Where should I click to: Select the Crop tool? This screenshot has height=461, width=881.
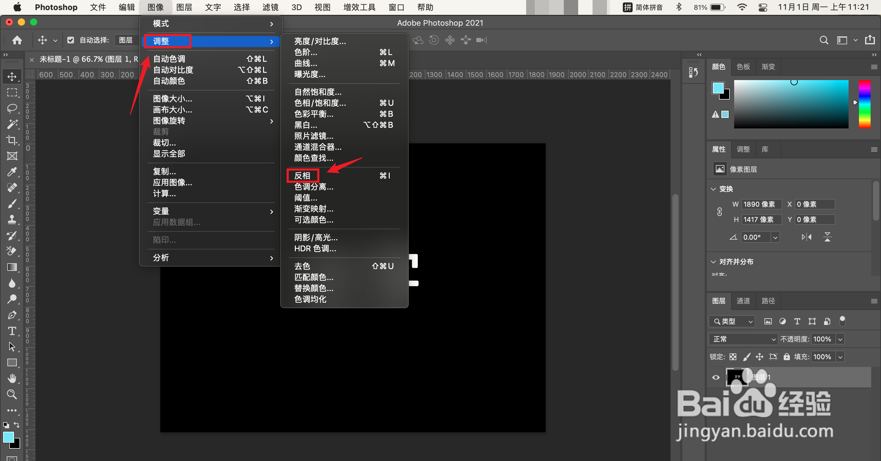12,140
